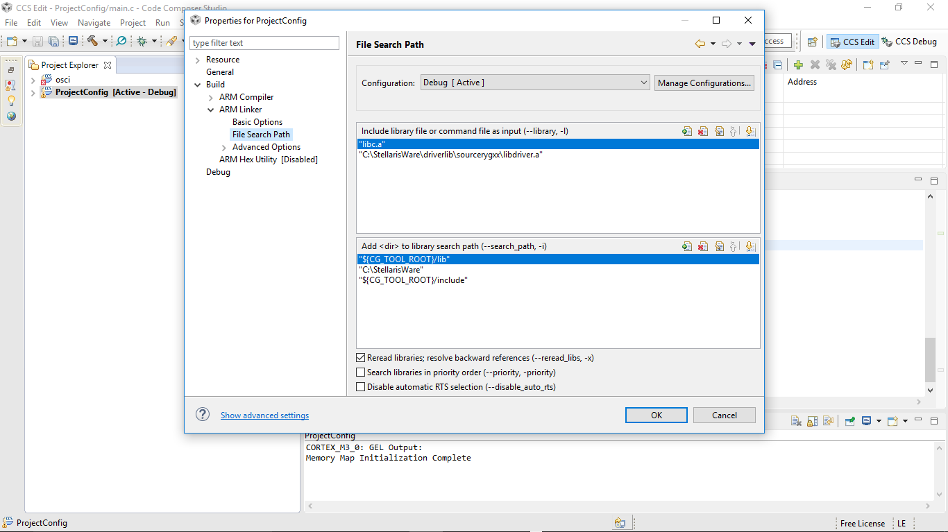Click the Restore icon in left trim bar
Image resolution: width=948 pixels, height=532 pixels.
11,71
